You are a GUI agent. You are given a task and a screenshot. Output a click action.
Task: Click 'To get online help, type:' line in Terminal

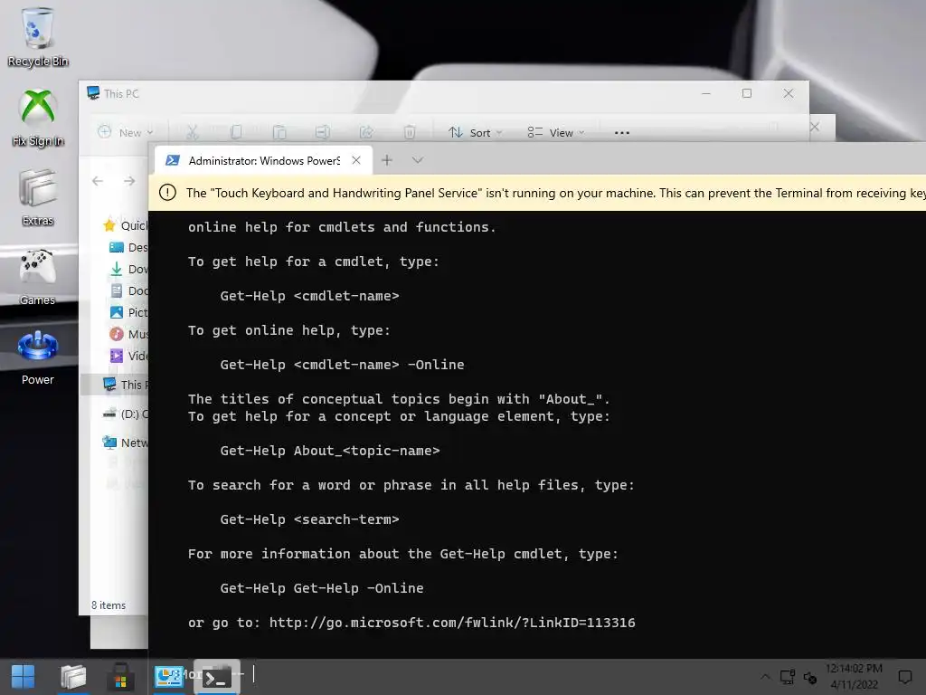pos(289,330)
